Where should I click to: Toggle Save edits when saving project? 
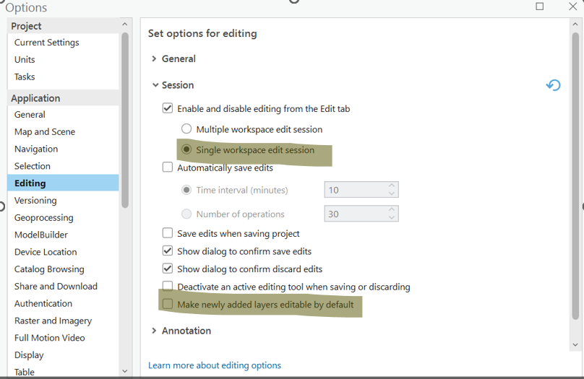(x=168, y=233)
